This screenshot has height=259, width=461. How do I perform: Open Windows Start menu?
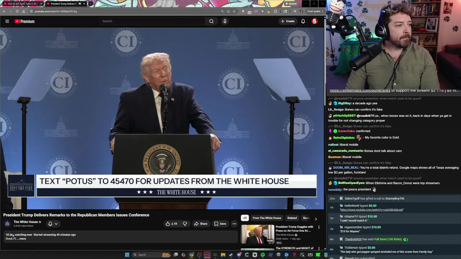click(127, 255)
